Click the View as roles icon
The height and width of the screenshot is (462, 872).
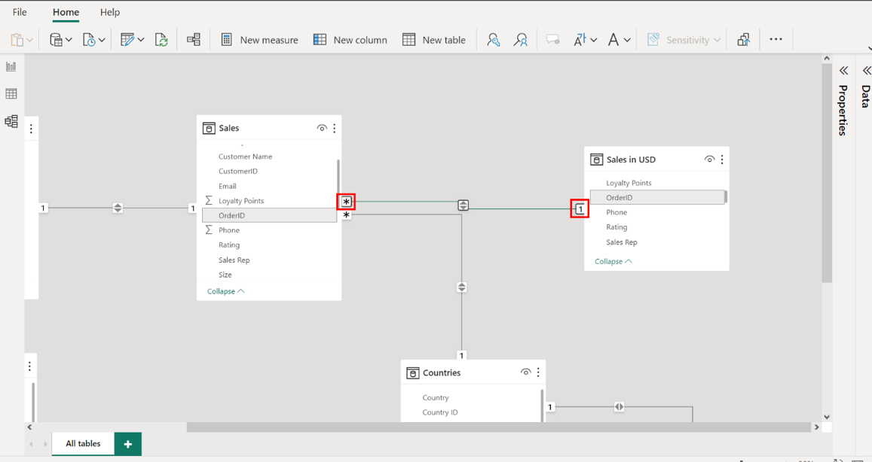pyautogui.click(x=520, y=40)
